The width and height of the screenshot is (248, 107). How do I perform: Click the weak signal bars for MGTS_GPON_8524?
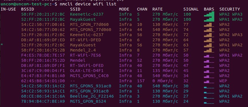click(x=209, y=102)
